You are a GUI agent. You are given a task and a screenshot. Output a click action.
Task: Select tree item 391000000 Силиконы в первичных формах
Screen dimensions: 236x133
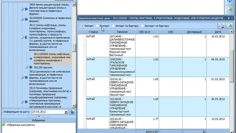click(x=50, y=20)
